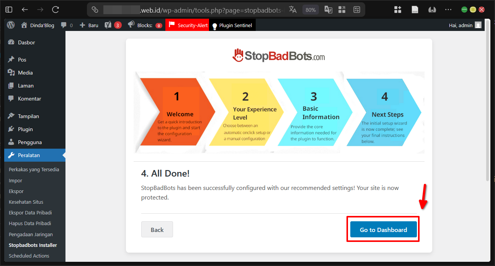Viewport: 495px width, 266px height.
Task: Select the Media menu icon in sidebar
Action: pyautogui.click(x=10, y=72)
